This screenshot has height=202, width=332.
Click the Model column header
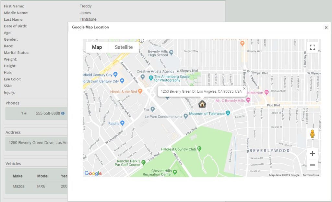(43, 176)
